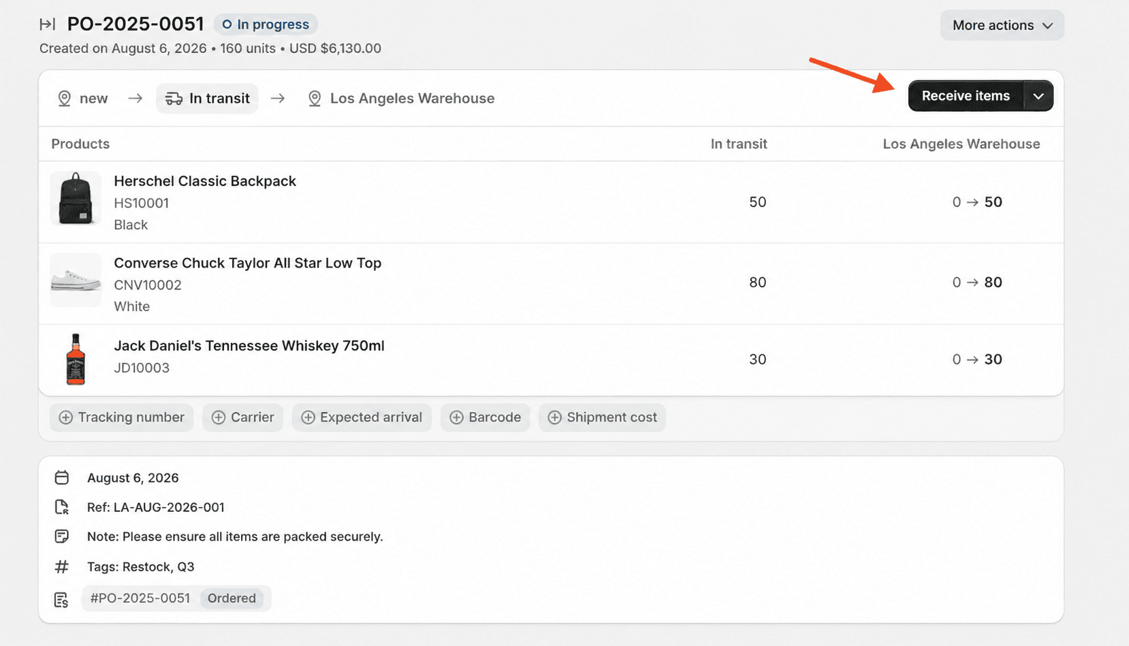
Task: Add a Carrier to the shipment
Action: [x=242, y=417]
